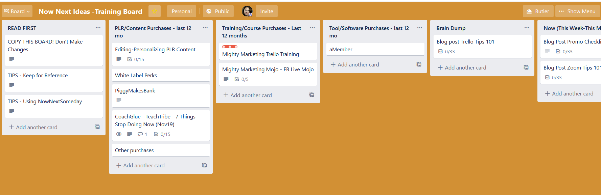
Task: Star the Now Next Ideas board
Action: pyautogui.click(x=155, y=11)
